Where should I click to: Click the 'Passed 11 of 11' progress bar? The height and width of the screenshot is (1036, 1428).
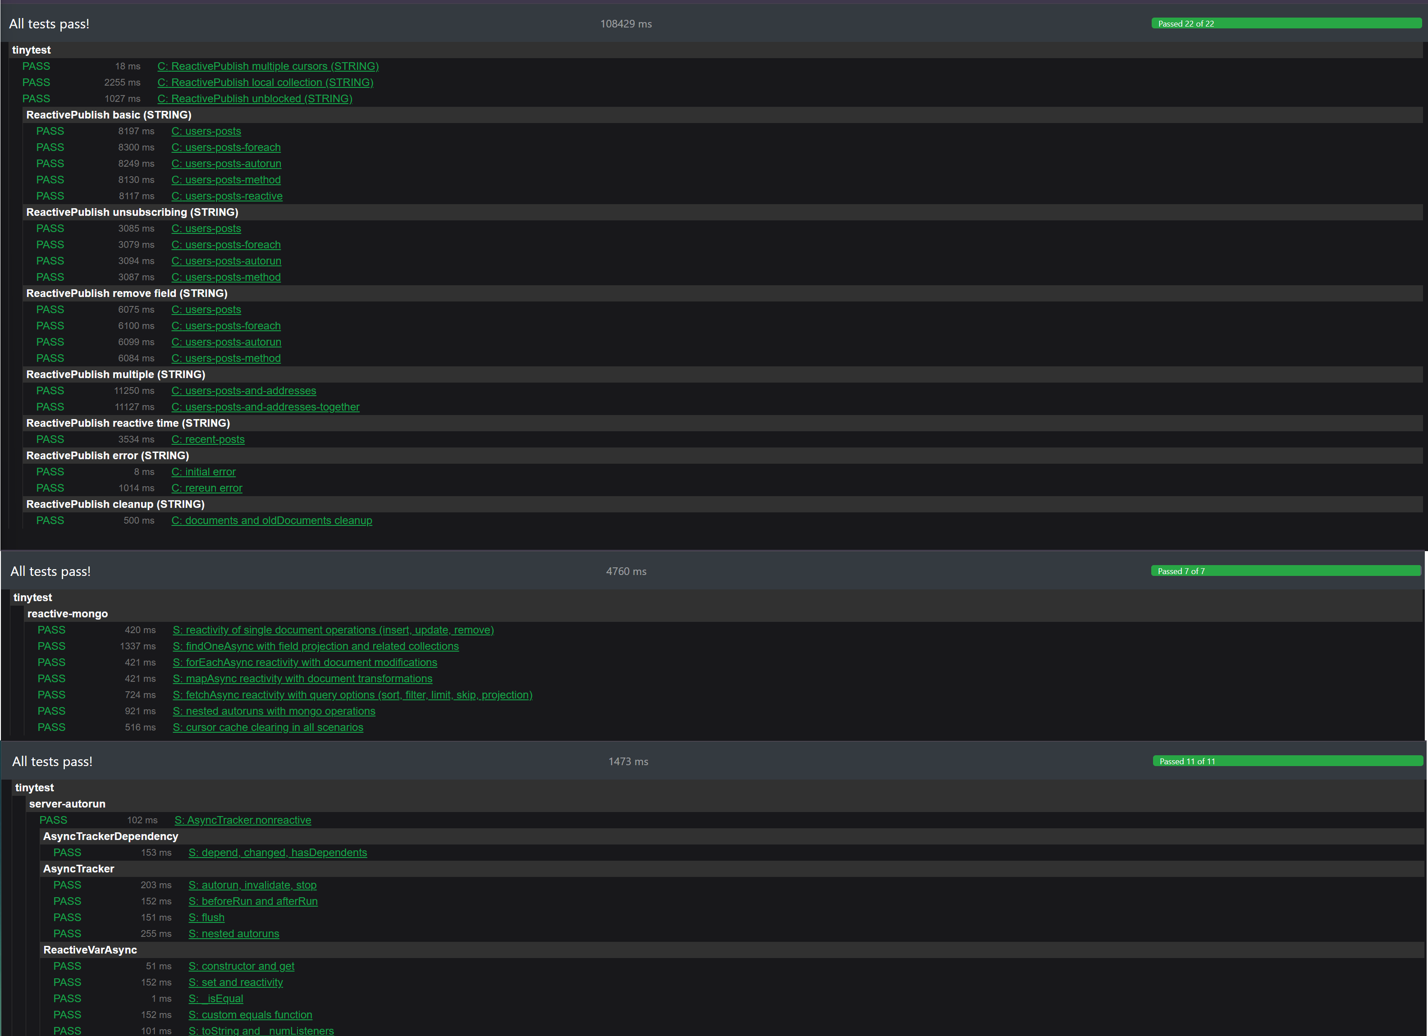click(x=1288, y=761)
